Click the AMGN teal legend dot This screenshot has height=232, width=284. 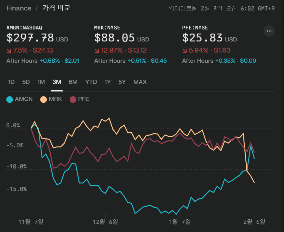click(x=9, y=99)
